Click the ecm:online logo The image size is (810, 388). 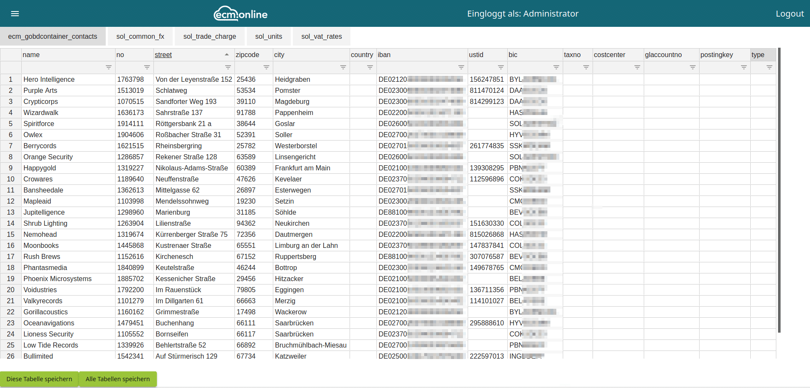click(240, 14)
